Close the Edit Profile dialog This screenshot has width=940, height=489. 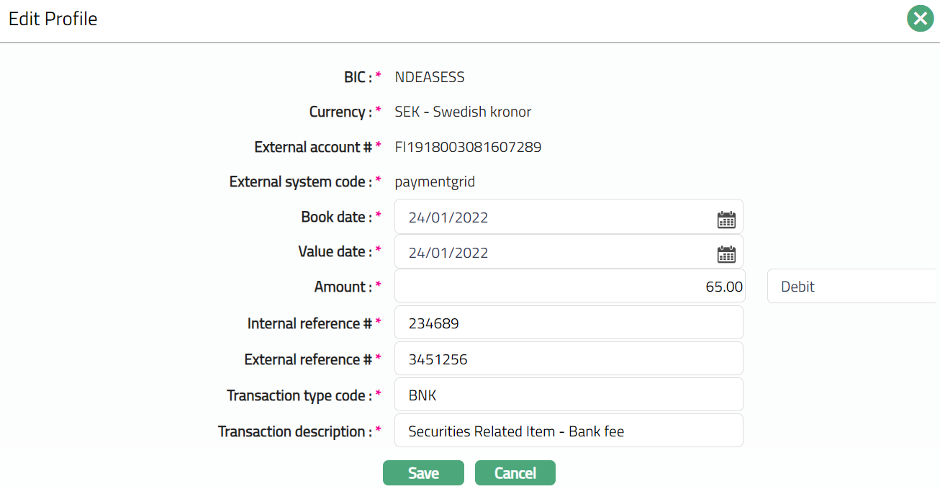[x=920, y=19]
